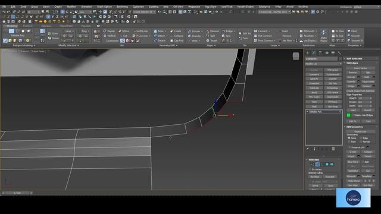
Task: Toggle the Split checkbox next to Slice Plane
Action: pos(363,162)
